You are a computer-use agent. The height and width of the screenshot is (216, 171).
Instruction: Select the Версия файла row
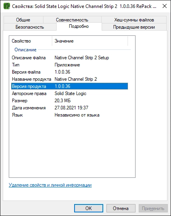point(70,72)
